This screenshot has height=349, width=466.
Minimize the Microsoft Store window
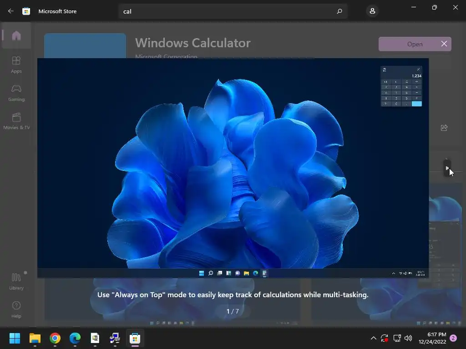point(414,7)
